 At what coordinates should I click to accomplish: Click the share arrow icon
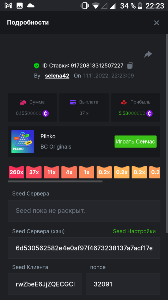click(x=148, y=54)
